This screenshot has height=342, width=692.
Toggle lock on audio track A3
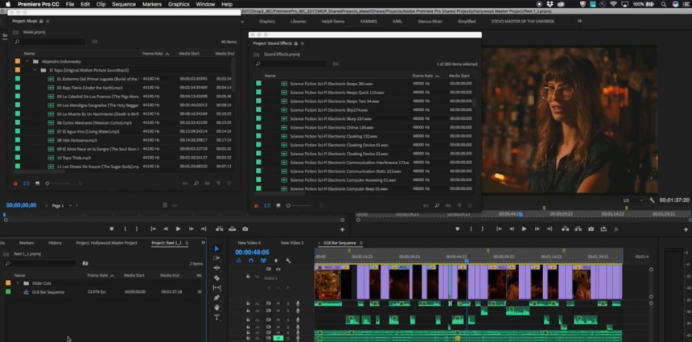[x=248, y=320]
